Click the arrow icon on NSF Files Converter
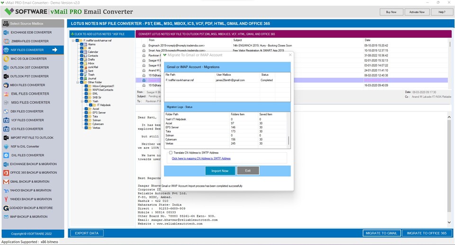Image resolution: width=455 pixels, height=245 pixels. (x=55, y=50)
